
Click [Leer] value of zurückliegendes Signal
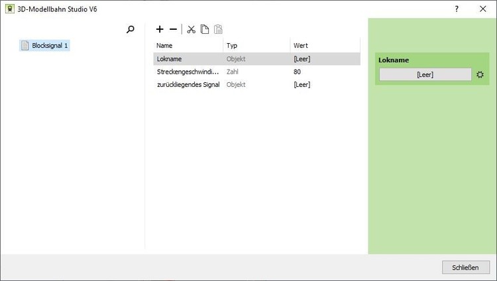tap(302, 85)
